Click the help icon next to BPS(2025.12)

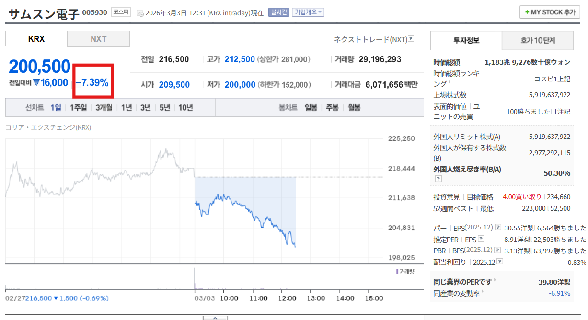coord(498,251)
